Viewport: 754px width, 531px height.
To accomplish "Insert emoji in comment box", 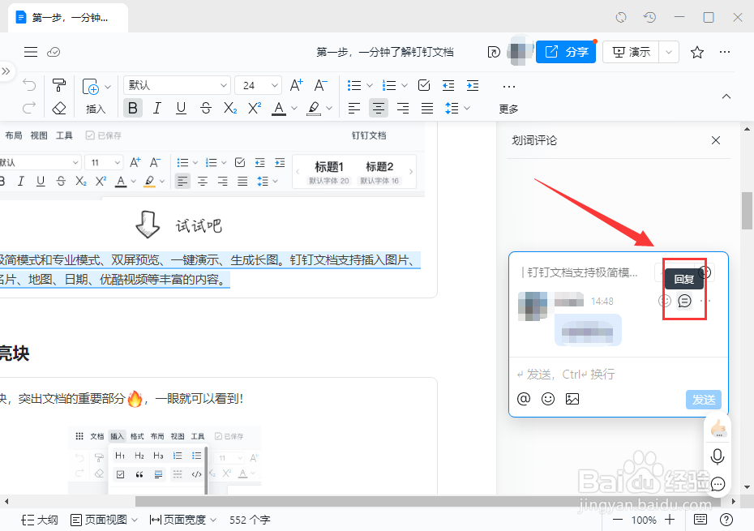I will [x=548, y=399].
